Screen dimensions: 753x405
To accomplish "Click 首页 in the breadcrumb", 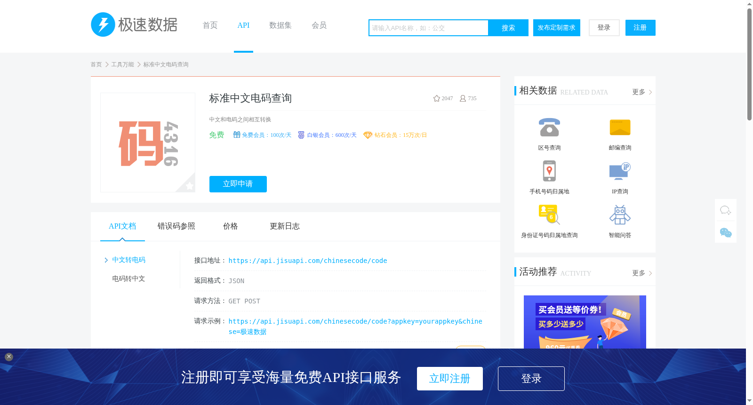I will click(96, 64).
